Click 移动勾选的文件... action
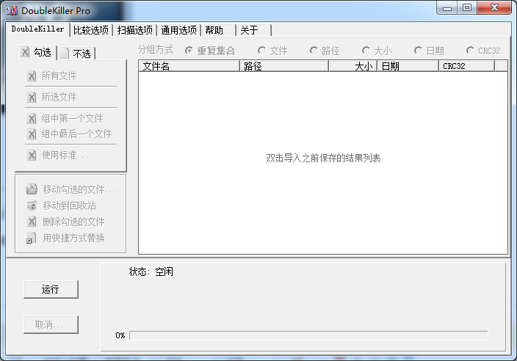This screenshot has height=361, width=517. [x=79, y=189]
